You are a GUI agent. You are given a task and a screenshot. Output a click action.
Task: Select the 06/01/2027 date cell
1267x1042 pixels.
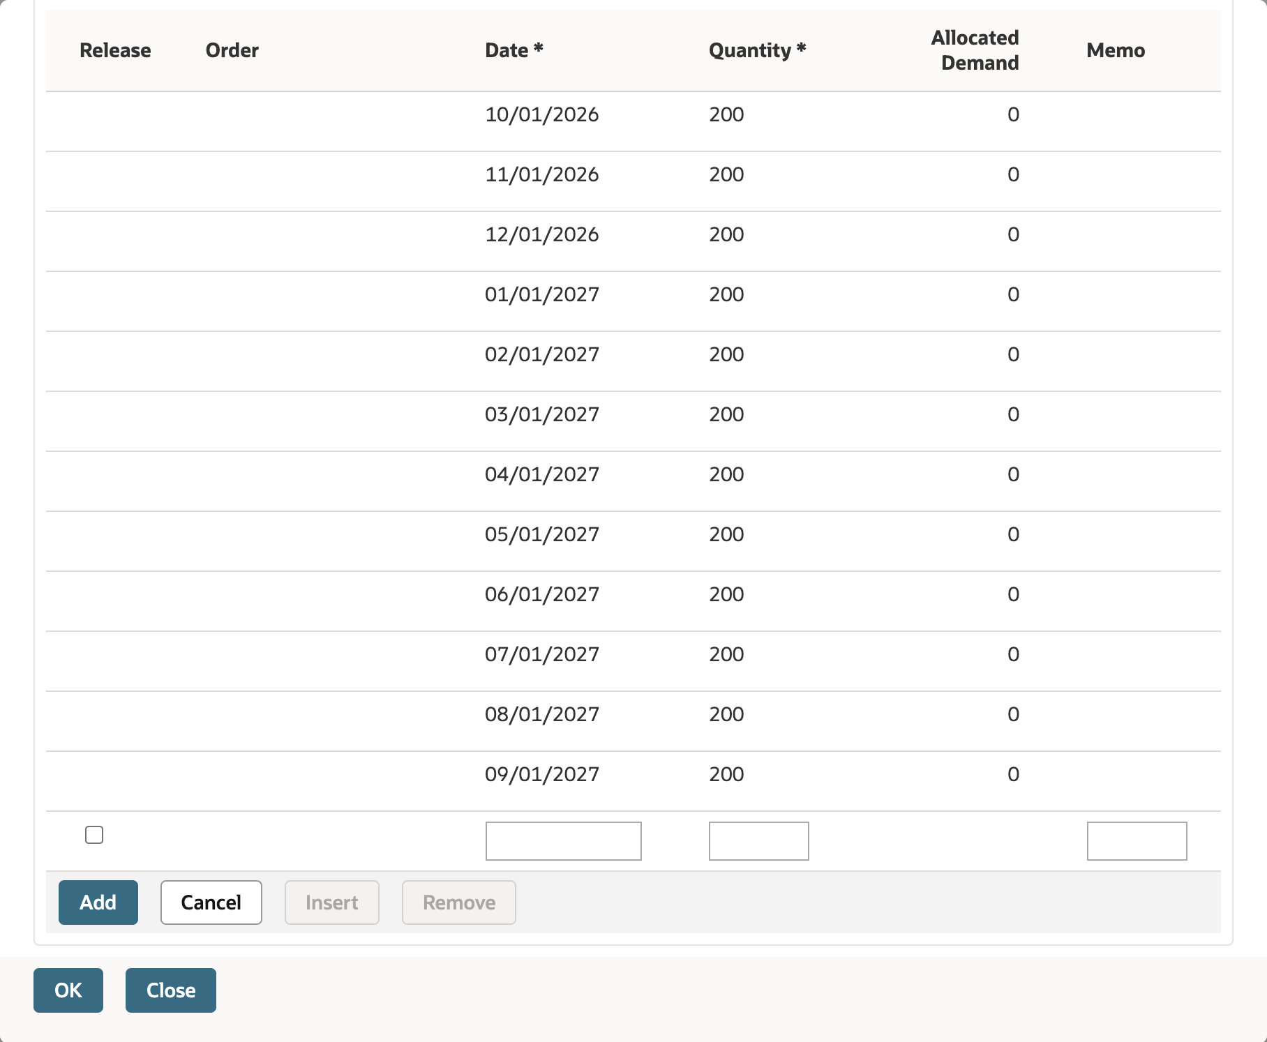pos(542,594)
